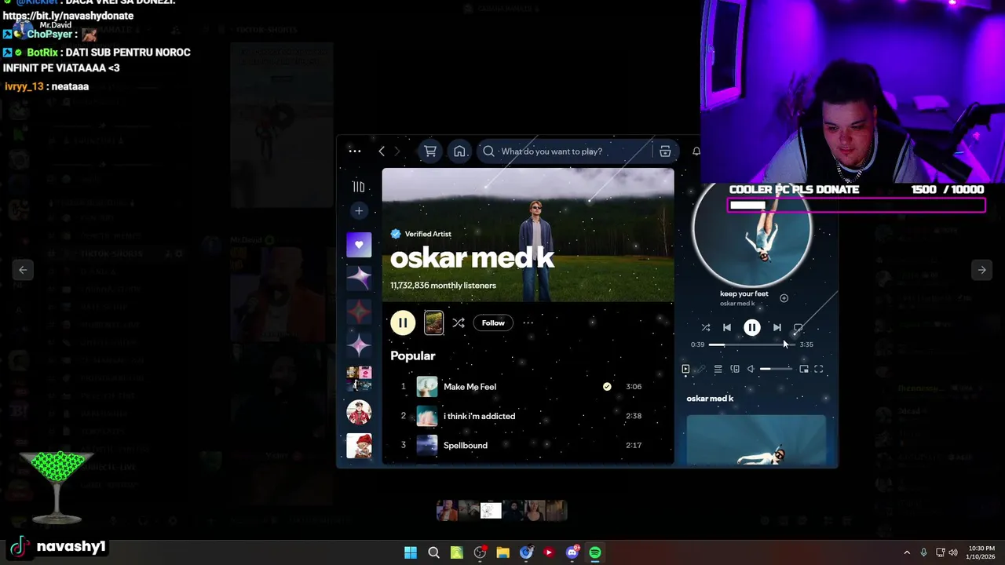1005x565 pixels.
Task: Open the Browse icon beside the search field
Action: click(x=665, y=151)
